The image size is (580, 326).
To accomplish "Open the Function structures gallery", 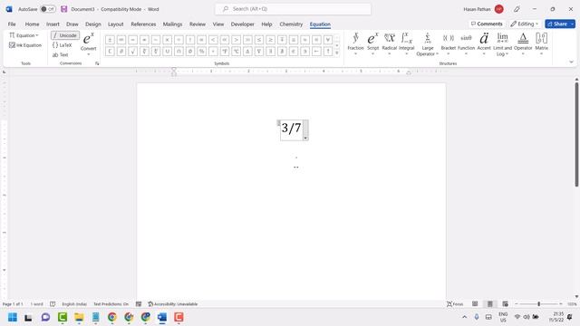I will 466,43.
